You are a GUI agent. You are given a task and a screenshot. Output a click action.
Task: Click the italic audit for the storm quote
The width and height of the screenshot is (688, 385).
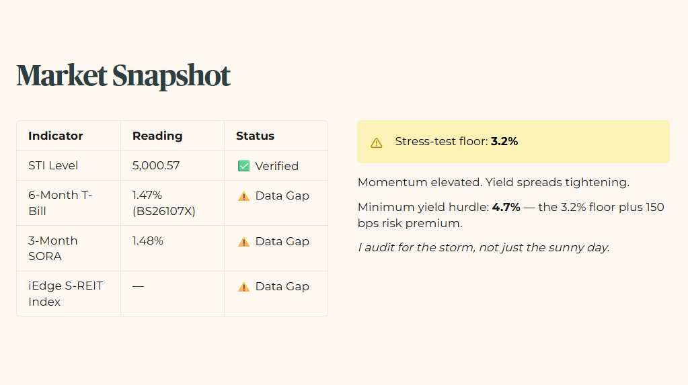click(x=484, y=248)
